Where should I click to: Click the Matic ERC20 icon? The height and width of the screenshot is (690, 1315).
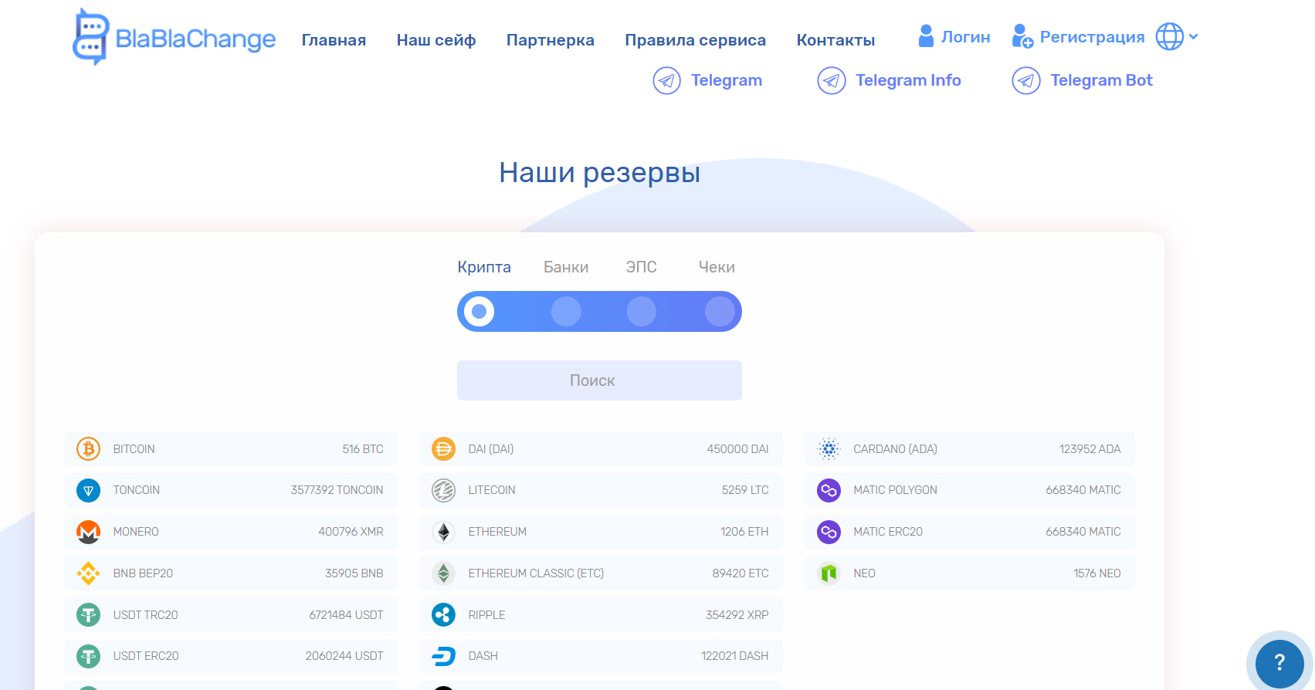tap(829, 532)
